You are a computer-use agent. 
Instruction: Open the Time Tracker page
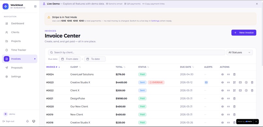point(20,50)
